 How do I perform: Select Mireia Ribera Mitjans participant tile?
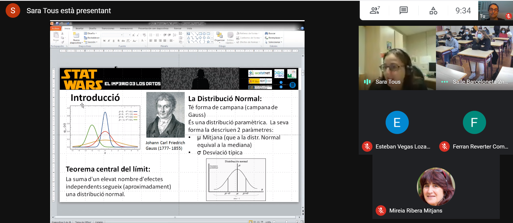[436, 187]
